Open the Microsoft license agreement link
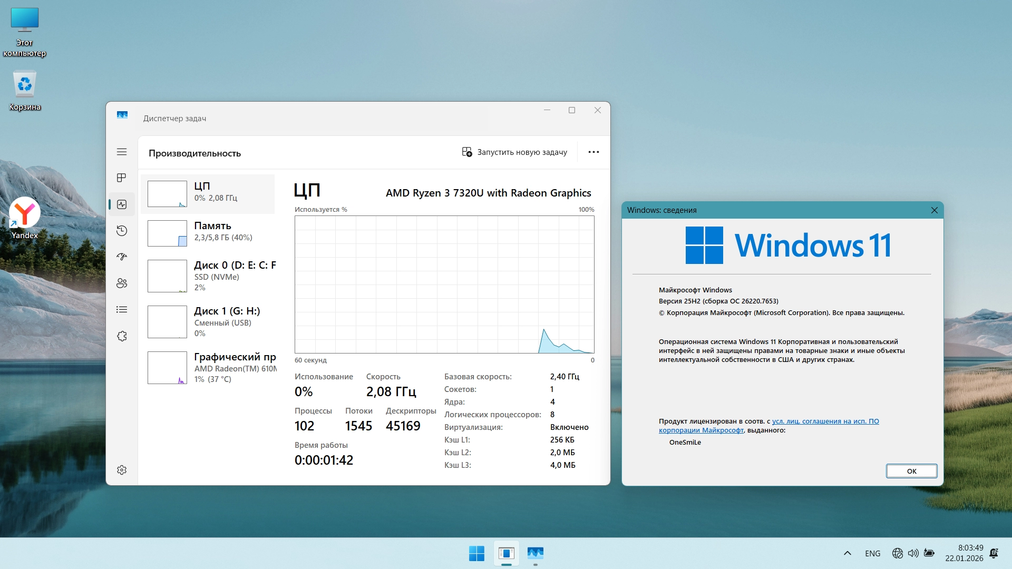The image size is (1012, 569). click(x=825, y=421)
